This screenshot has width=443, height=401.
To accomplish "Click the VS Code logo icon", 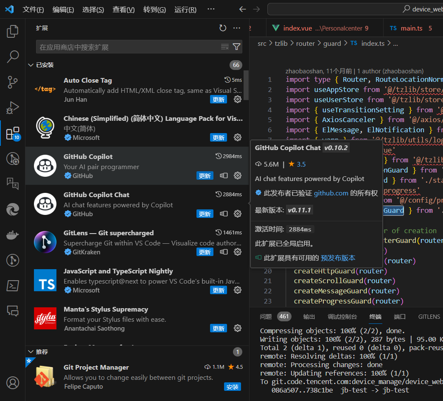I will 10,9.
